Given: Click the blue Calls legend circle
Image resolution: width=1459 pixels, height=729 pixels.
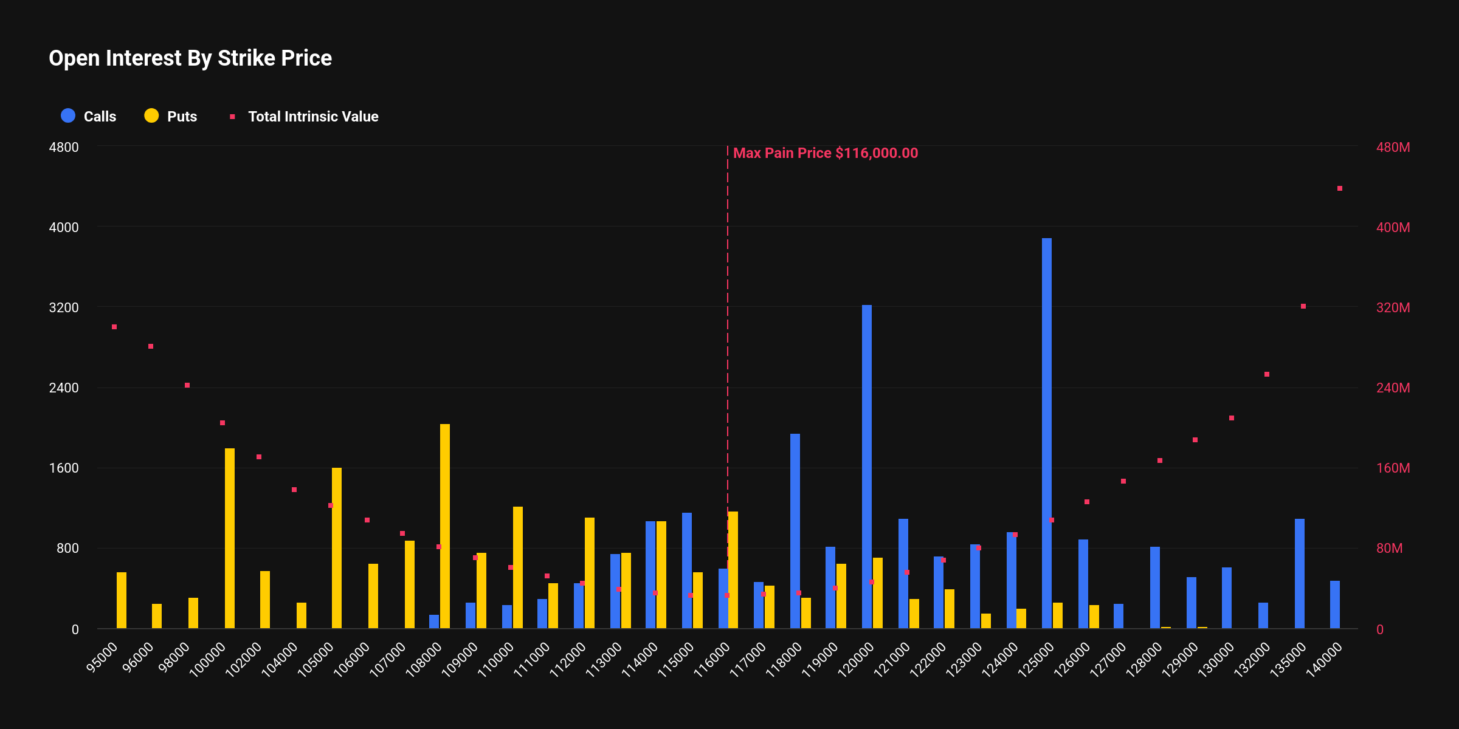Looking at the screenshot, I should coord(68,116).
